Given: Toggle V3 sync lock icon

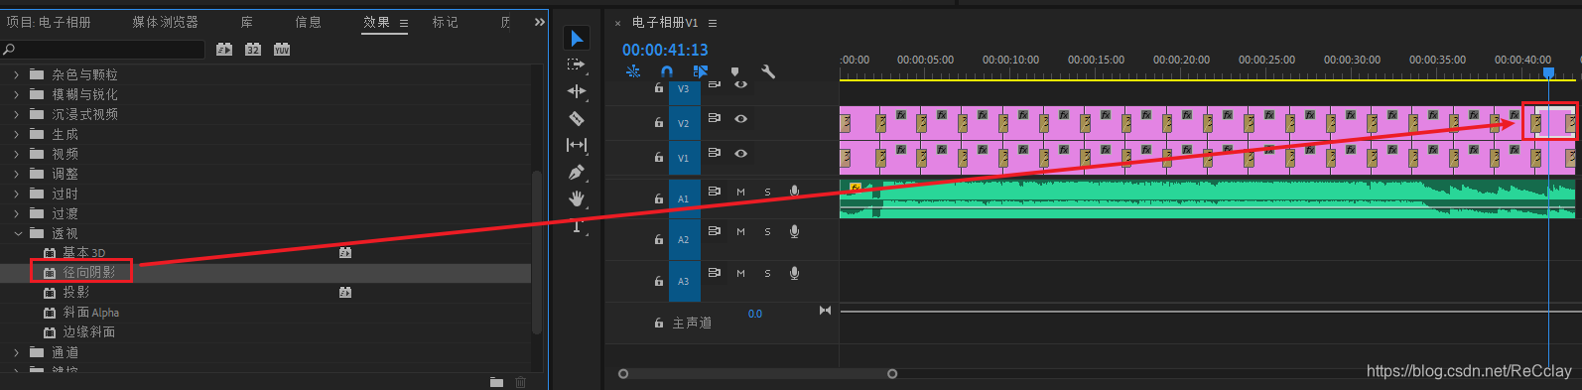Looking at the screenshot, I should click(x=714, y=84).
